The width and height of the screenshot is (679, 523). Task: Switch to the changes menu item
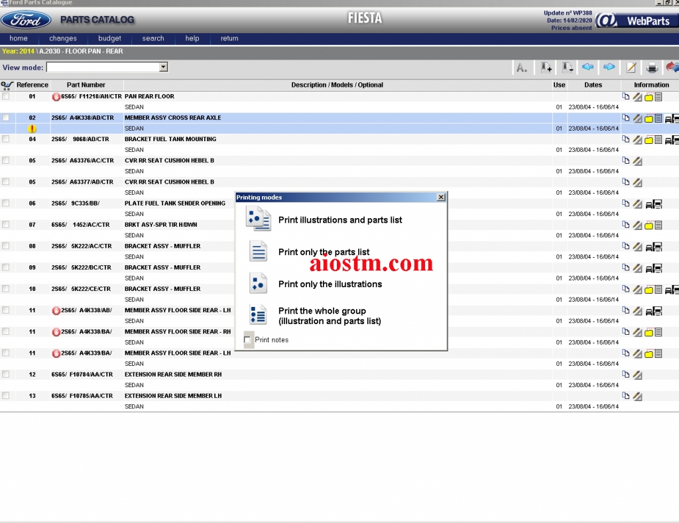[63, 38]
